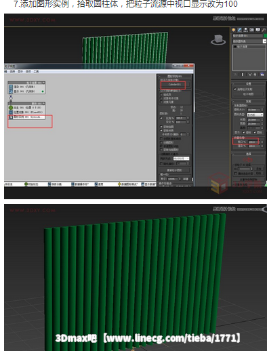Open the Hierarchy panel icon
Viewport: 267px width, 351px height.
246,30
